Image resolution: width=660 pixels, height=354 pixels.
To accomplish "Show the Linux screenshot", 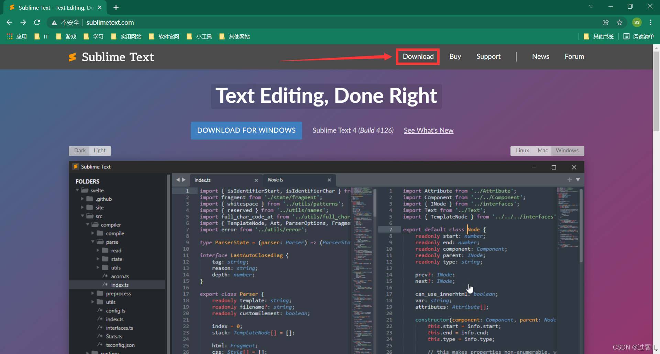I will click(522, 151).
